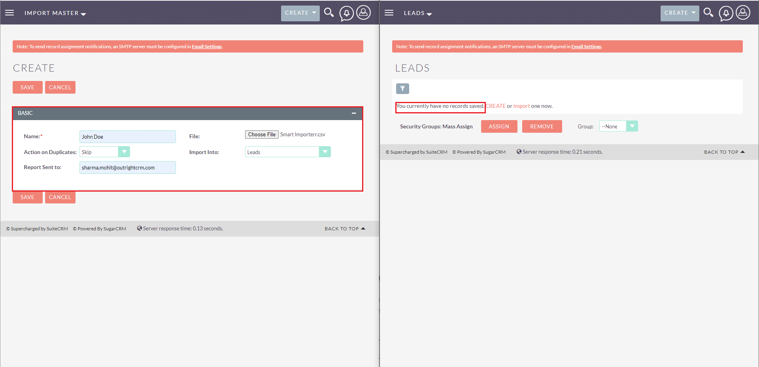
Task: Click Name field containing John Doe
Action: point(128,137)
